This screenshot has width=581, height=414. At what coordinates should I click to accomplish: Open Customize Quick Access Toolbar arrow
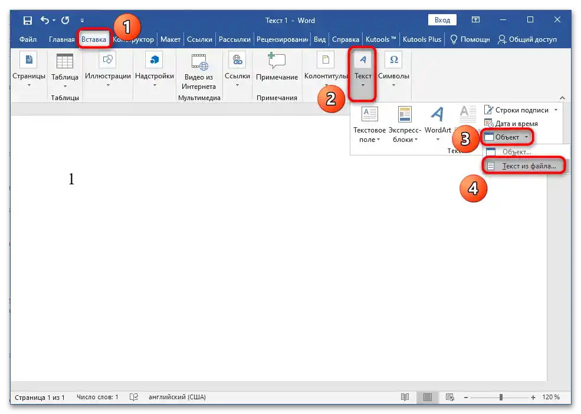click(x=82, y=21)
